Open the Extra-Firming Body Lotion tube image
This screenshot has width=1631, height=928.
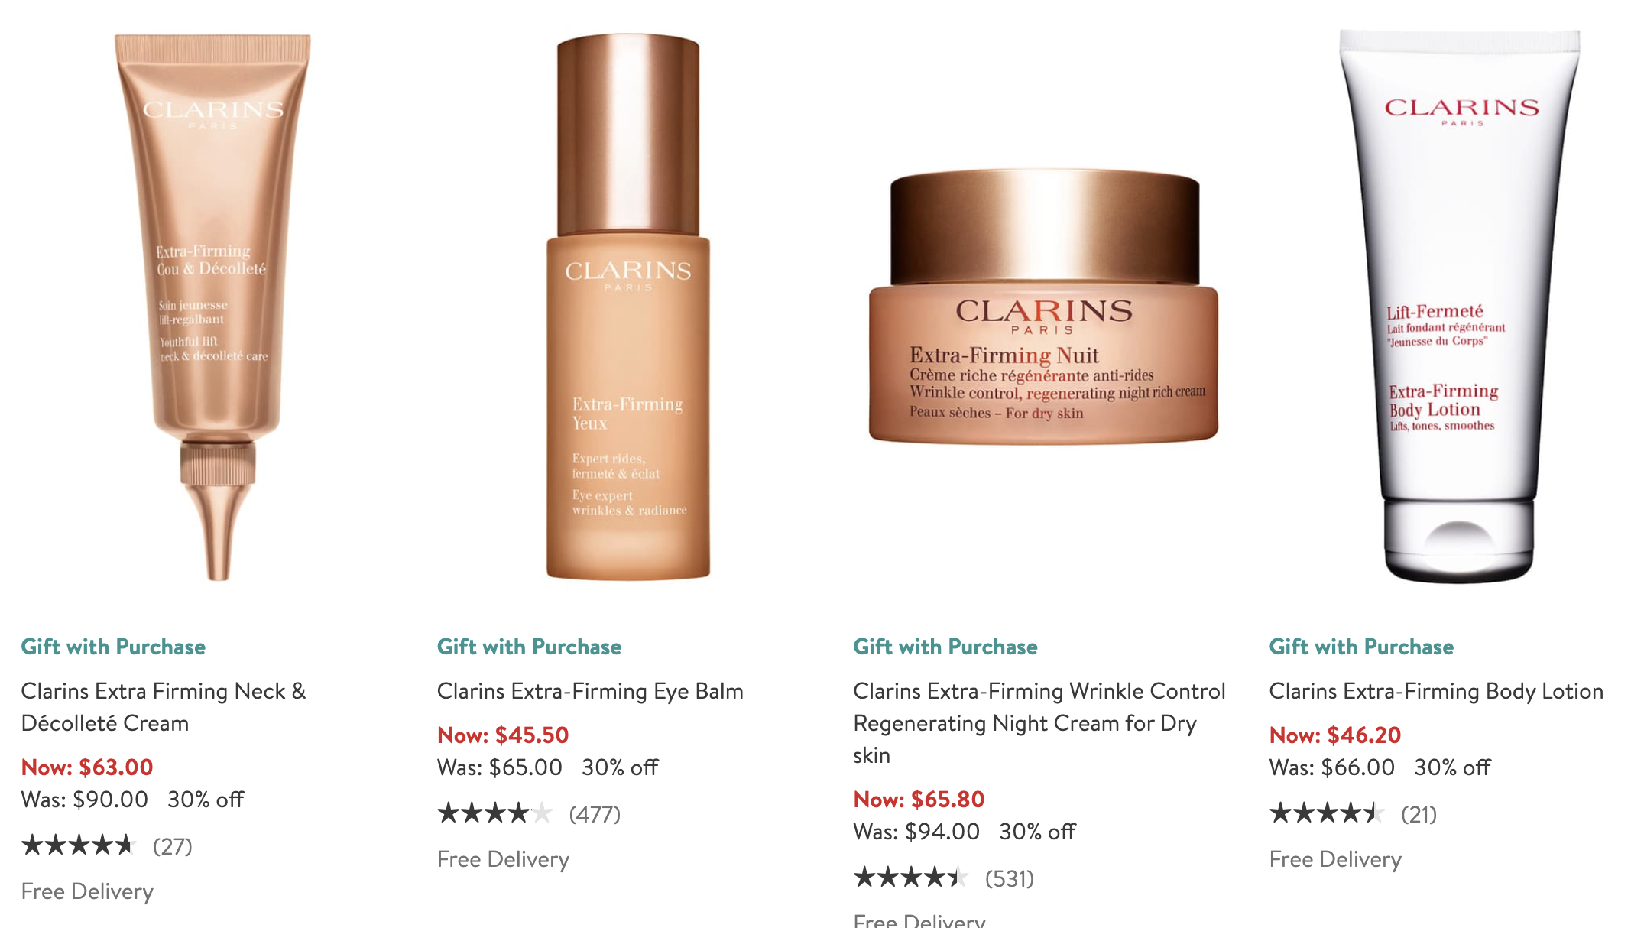click(1460, 307)
